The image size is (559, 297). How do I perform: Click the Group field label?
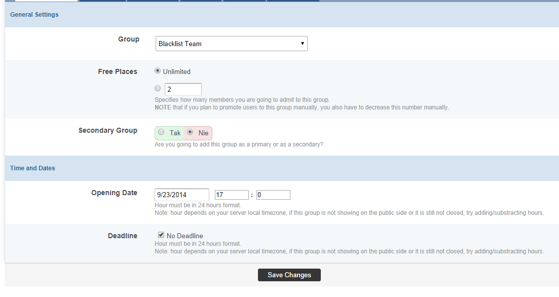tap(129, 39)
